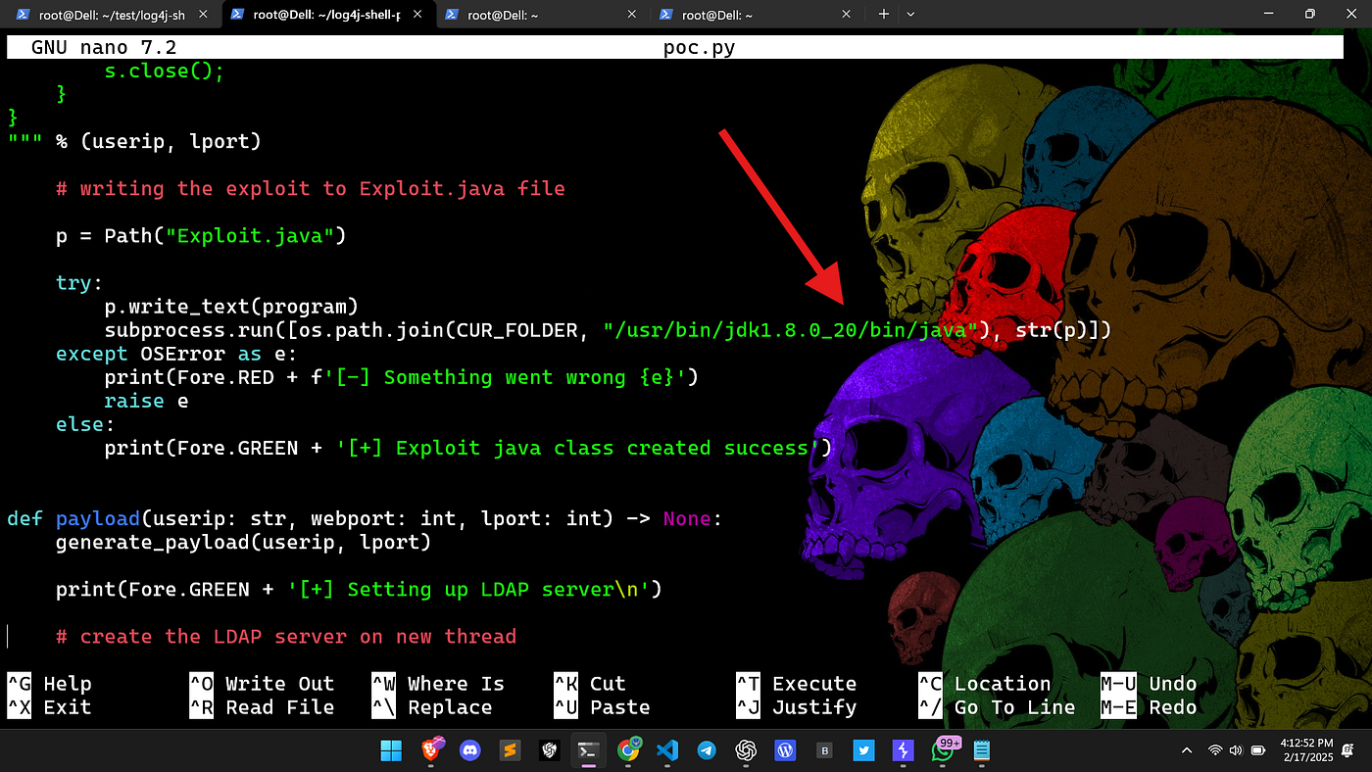Click the ^X Exit shortcut label

coord(49,707)
